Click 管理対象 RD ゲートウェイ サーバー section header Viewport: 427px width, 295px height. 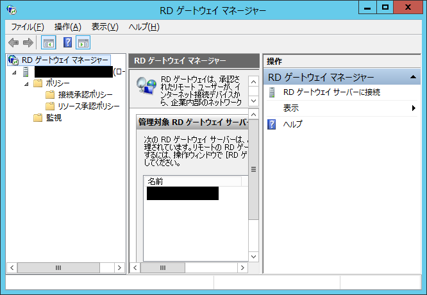[x=192, y=122]
